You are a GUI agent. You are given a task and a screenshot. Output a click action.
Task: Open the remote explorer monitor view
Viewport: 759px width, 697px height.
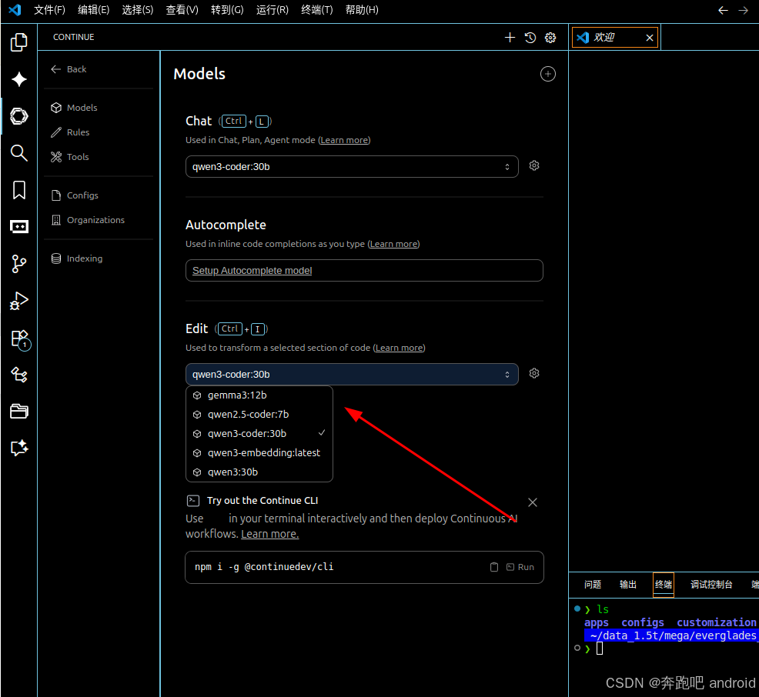[x=19, y=226]
